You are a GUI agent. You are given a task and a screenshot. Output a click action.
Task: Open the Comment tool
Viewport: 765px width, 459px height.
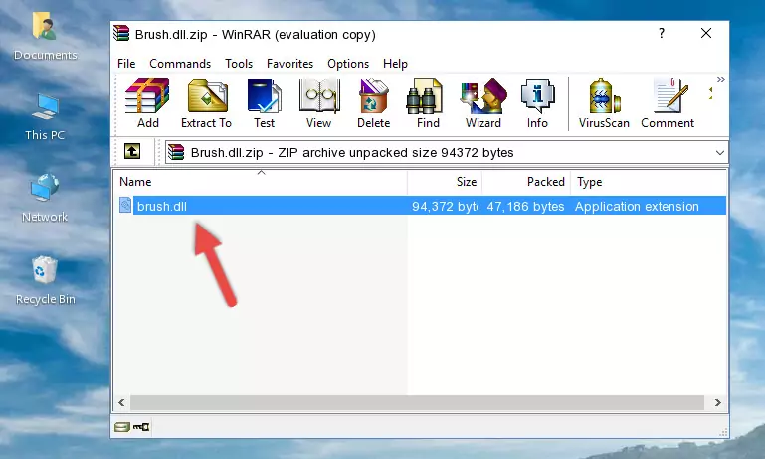coord(668,103)
